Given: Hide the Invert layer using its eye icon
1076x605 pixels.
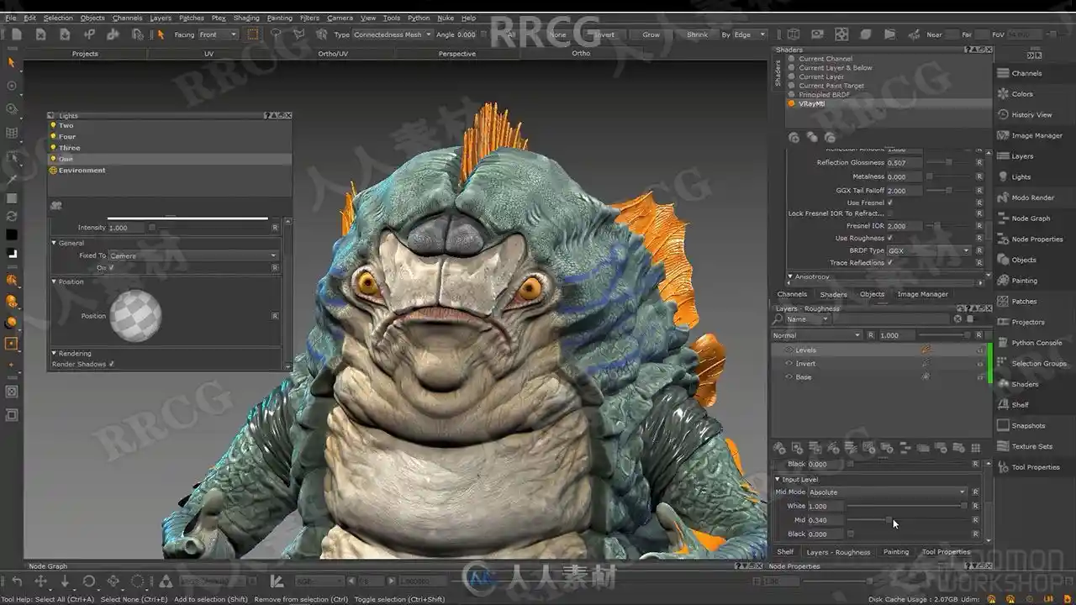Looking at the screenshot, I should click(789, 364).
